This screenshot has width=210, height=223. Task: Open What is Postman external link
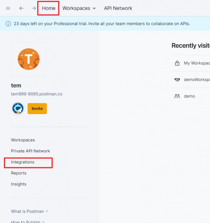click(x=29, y=211)
